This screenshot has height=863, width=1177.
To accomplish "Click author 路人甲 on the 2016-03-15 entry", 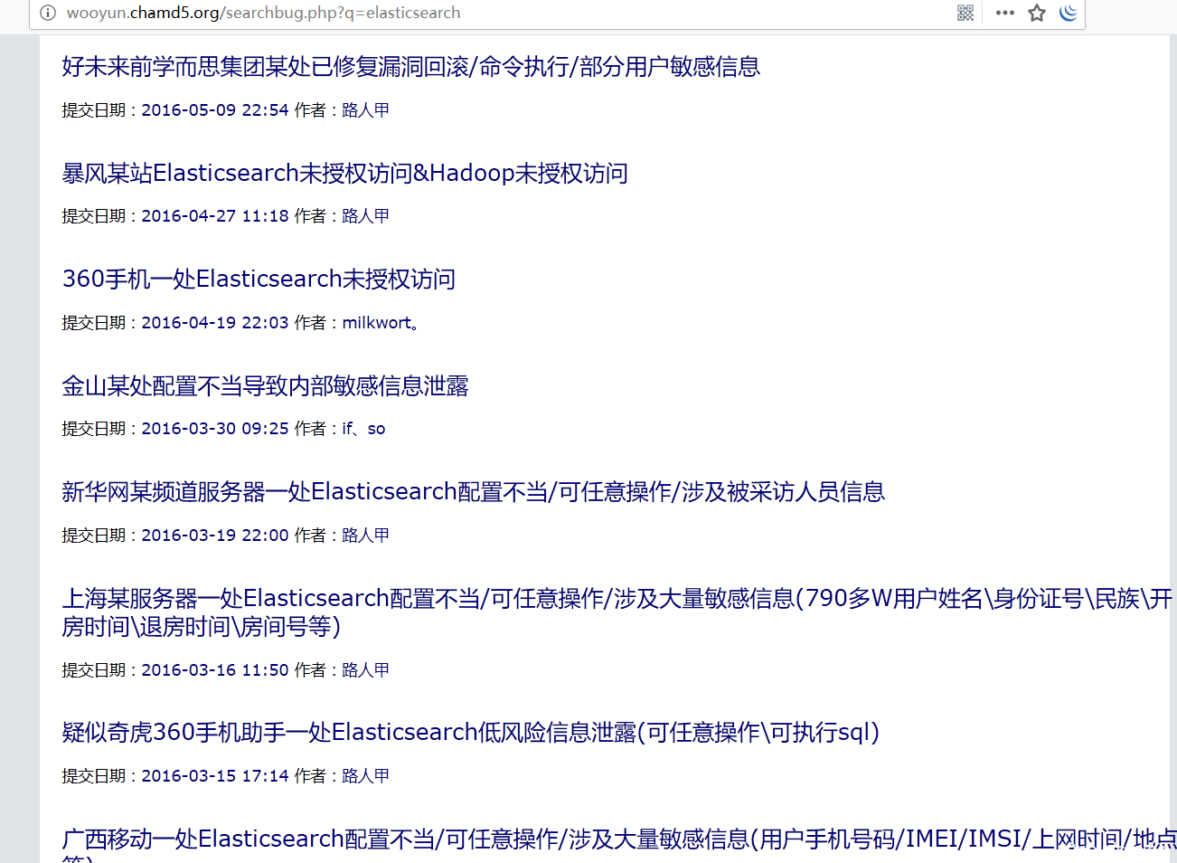I will point(365,776).
